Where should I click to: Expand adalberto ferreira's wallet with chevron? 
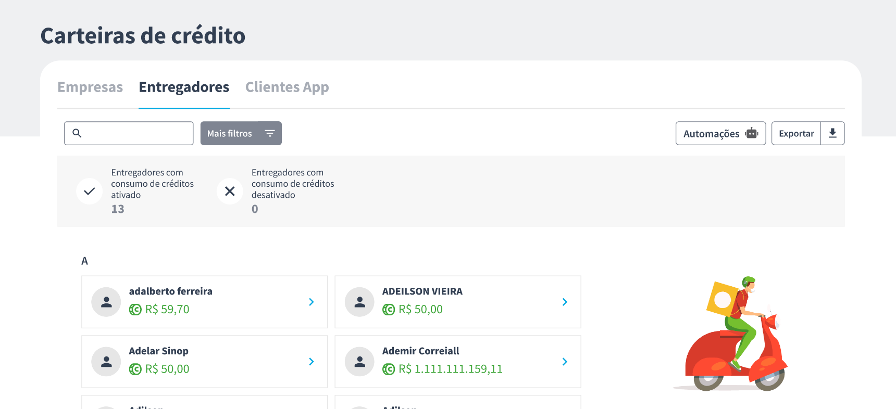pyautogui.click(x=311, y=302)
